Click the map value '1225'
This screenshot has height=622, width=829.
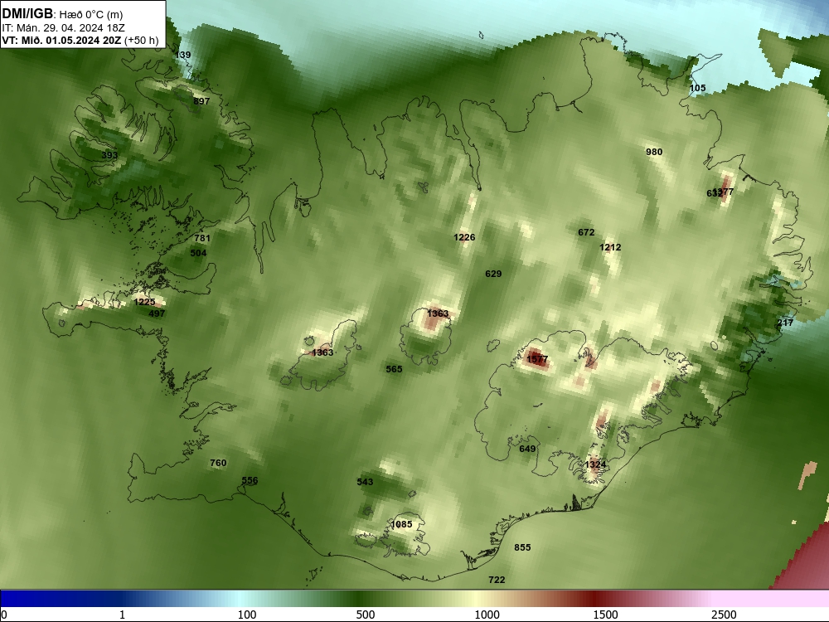tap(144, 302)
